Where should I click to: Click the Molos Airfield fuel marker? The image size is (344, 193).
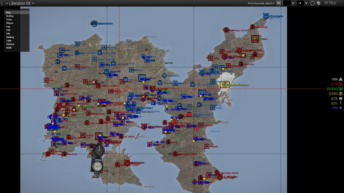[x=252, y=27]
